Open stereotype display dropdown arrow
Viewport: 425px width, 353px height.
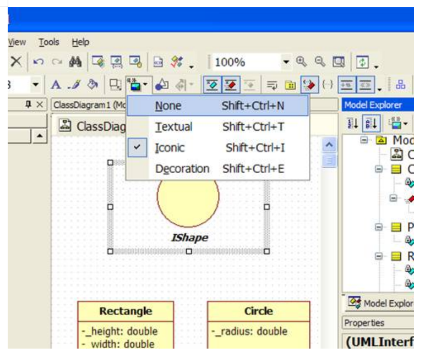click(145, 85)
